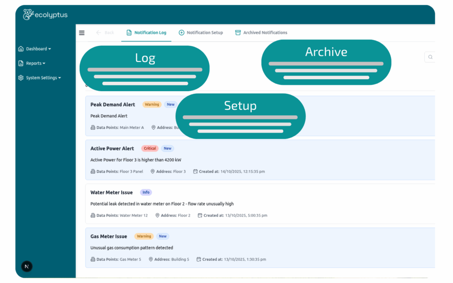Click the Dashboard home icon
This screenshot has height=283, width=453.
click(x=21, y=49)
